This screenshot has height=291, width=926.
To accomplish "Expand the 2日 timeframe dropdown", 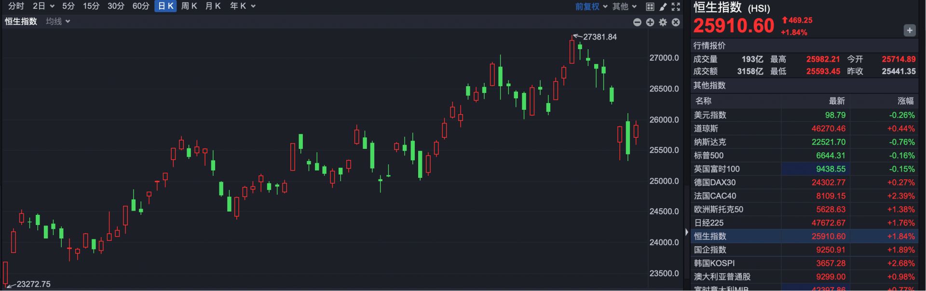I will coord(44,6).
